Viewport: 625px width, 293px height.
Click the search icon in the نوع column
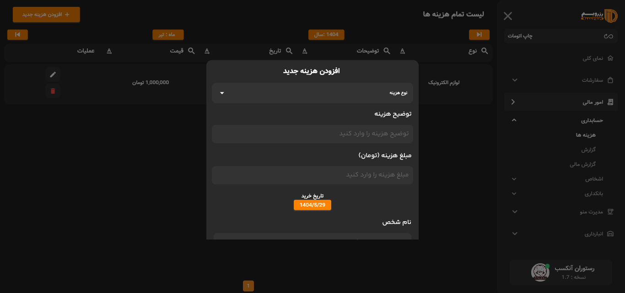click(485, 51)
